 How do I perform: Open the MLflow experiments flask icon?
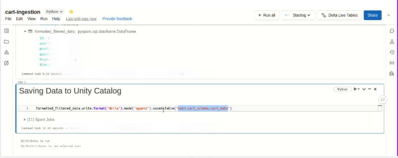click(x=391, y=42)
